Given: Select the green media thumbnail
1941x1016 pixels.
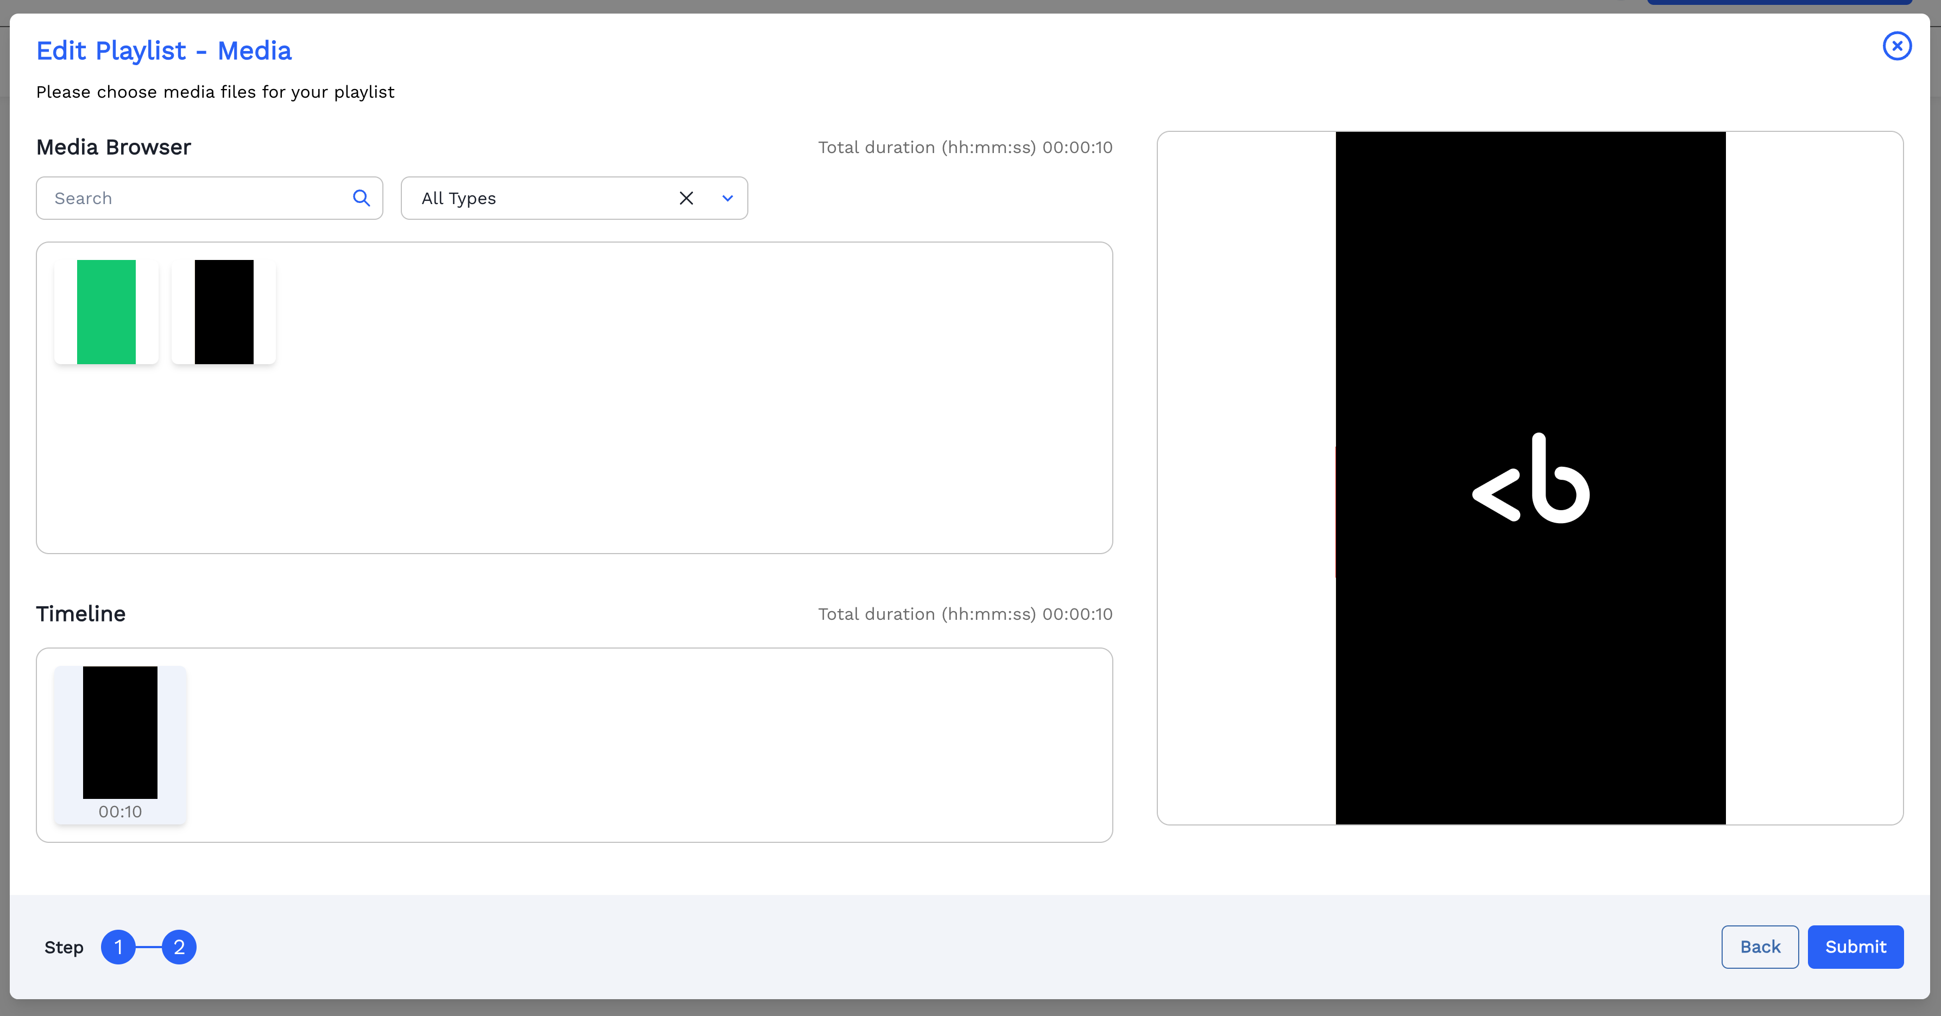Looking at the screenshot, I should click(106, 312).
